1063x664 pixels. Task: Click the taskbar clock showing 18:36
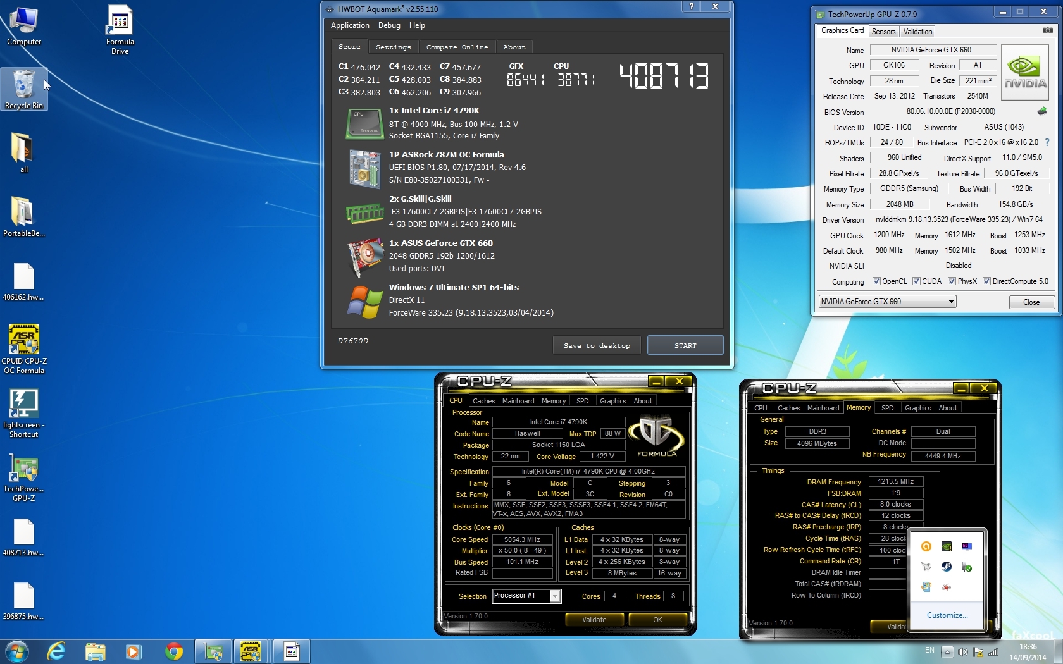[x=1028, y=652]
